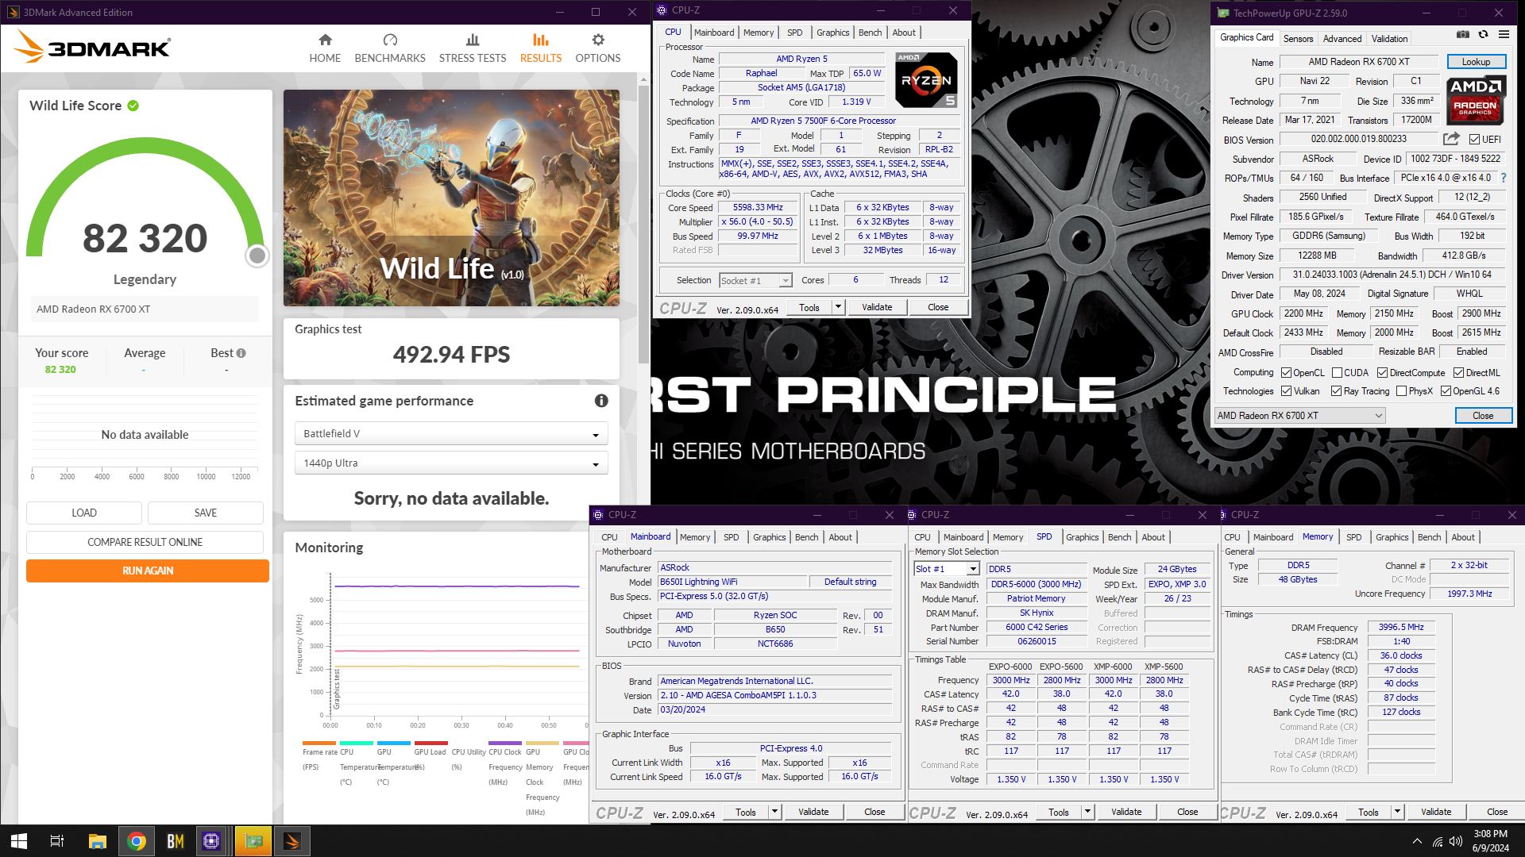Click the Ryzen 5 logo in CPU-Z
Image resolution: width=1525 pixels, height=857 pixels.
tap(926, 80)
